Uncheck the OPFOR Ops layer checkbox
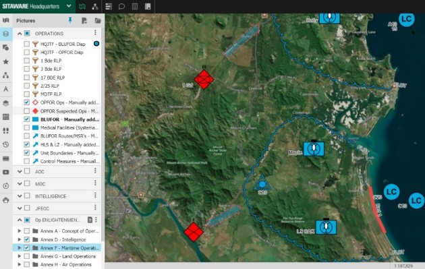Screen dimensions: 425x269 (26, 102)
